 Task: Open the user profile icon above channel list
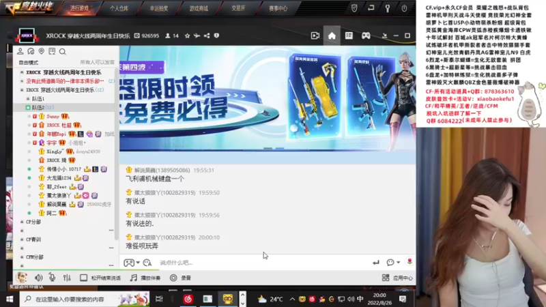point(20,52)
